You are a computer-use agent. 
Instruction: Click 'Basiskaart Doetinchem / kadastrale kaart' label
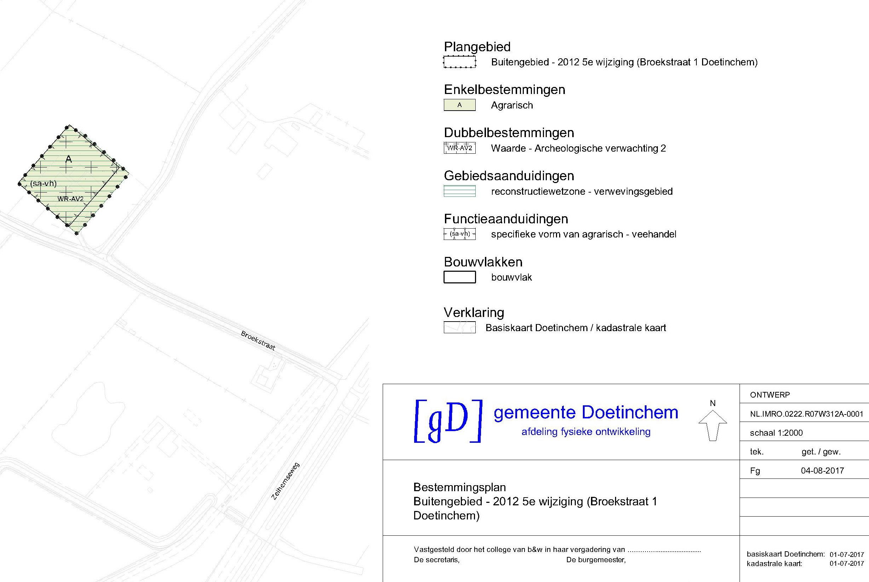pyautogui.click(x=576, y=328)
